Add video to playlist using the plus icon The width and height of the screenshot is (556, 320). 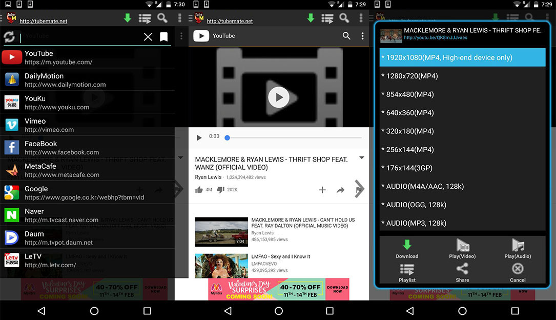(322, 190)
